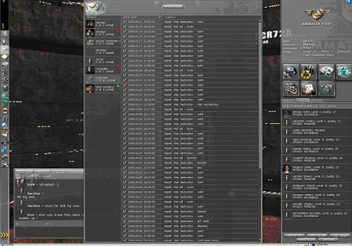Viewport: 352px width, 246px height.
Task: Open the topmost mail's subject text
Action: pyautogui.click(x=183, y=22)
